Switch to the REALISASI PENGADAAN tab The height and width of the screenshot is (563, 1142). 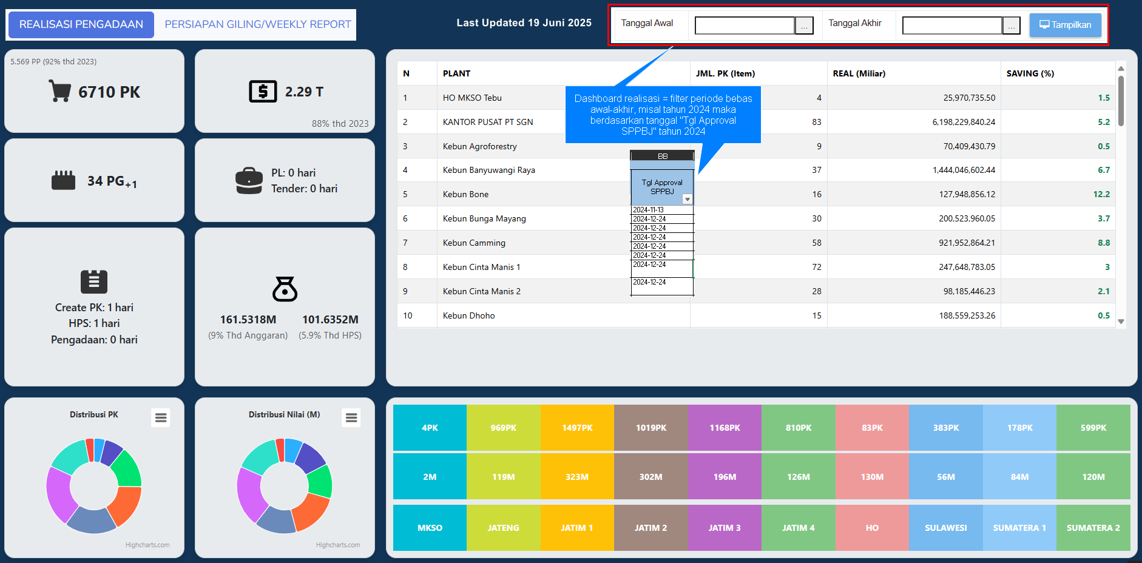tap(81, 25)
